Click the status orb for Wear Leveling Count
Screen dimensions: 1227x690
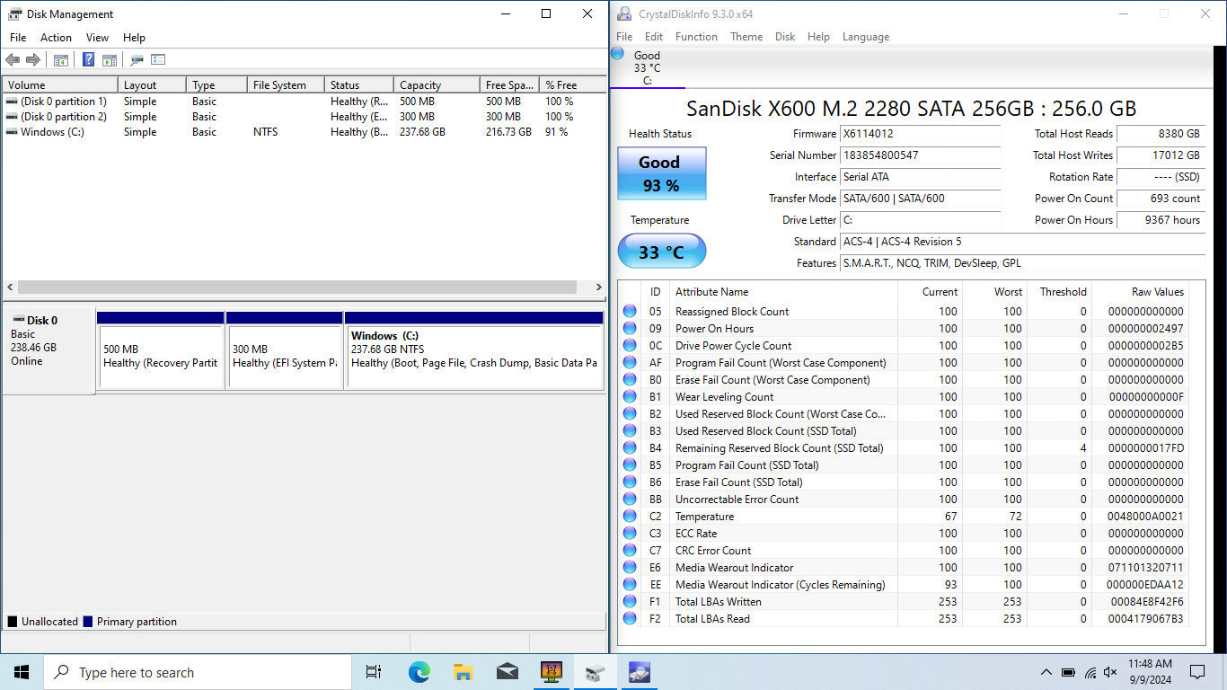630,397
